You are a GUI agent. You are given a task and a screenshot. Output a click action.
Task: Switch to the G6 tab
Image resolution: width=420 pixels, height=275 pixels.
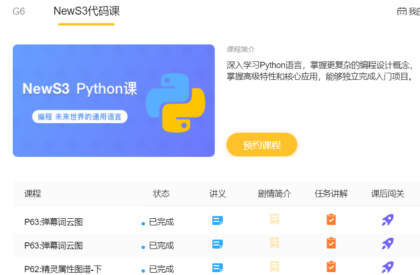tap(19, 11)
